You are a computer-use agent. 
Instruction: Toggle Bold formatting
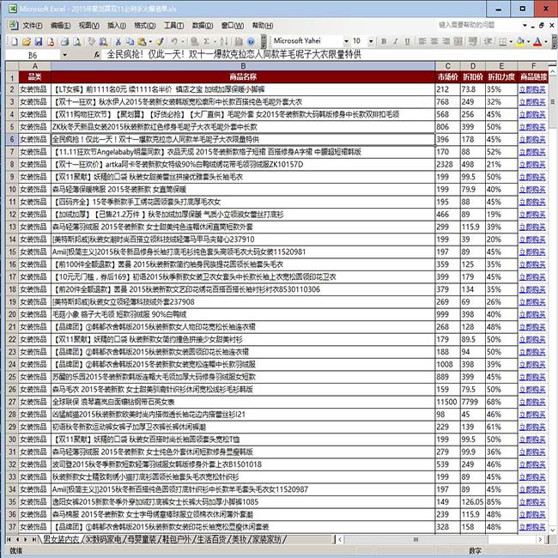384,41
